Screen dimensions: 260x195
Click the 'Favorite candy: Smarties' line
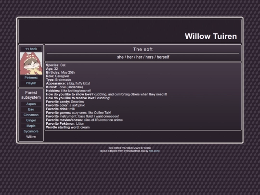(x=65, y=102)
